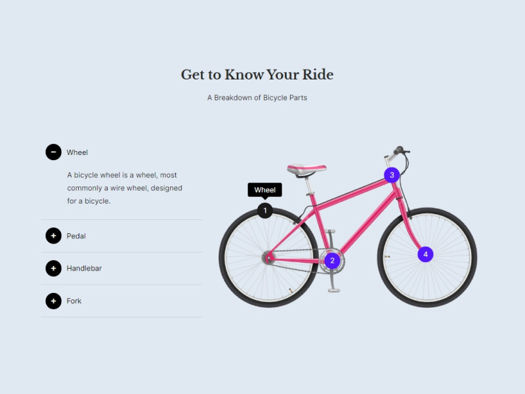
Task: Expand the Fork accordion label
Action: pos(74,301)
